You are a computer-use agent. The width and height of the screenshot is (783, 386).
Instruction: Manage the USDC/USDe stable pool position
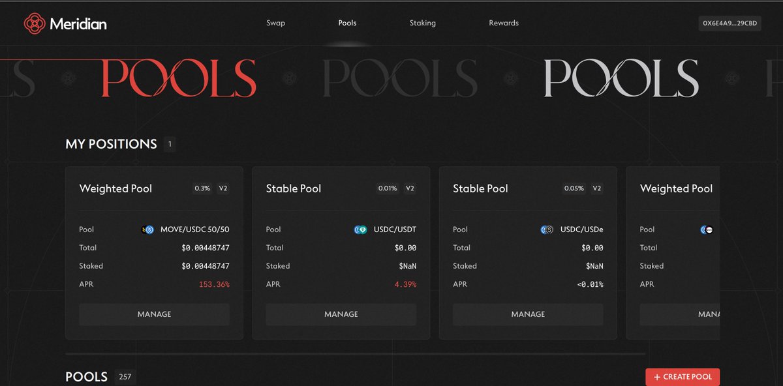tap(528, 314)
